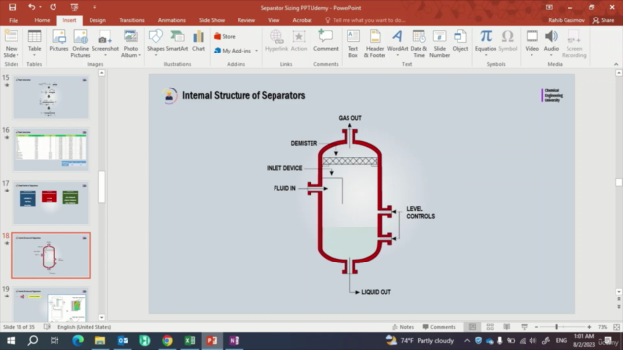Insert an Object
The height and width of the screenshot is (350, 623).
click(460, 41)
